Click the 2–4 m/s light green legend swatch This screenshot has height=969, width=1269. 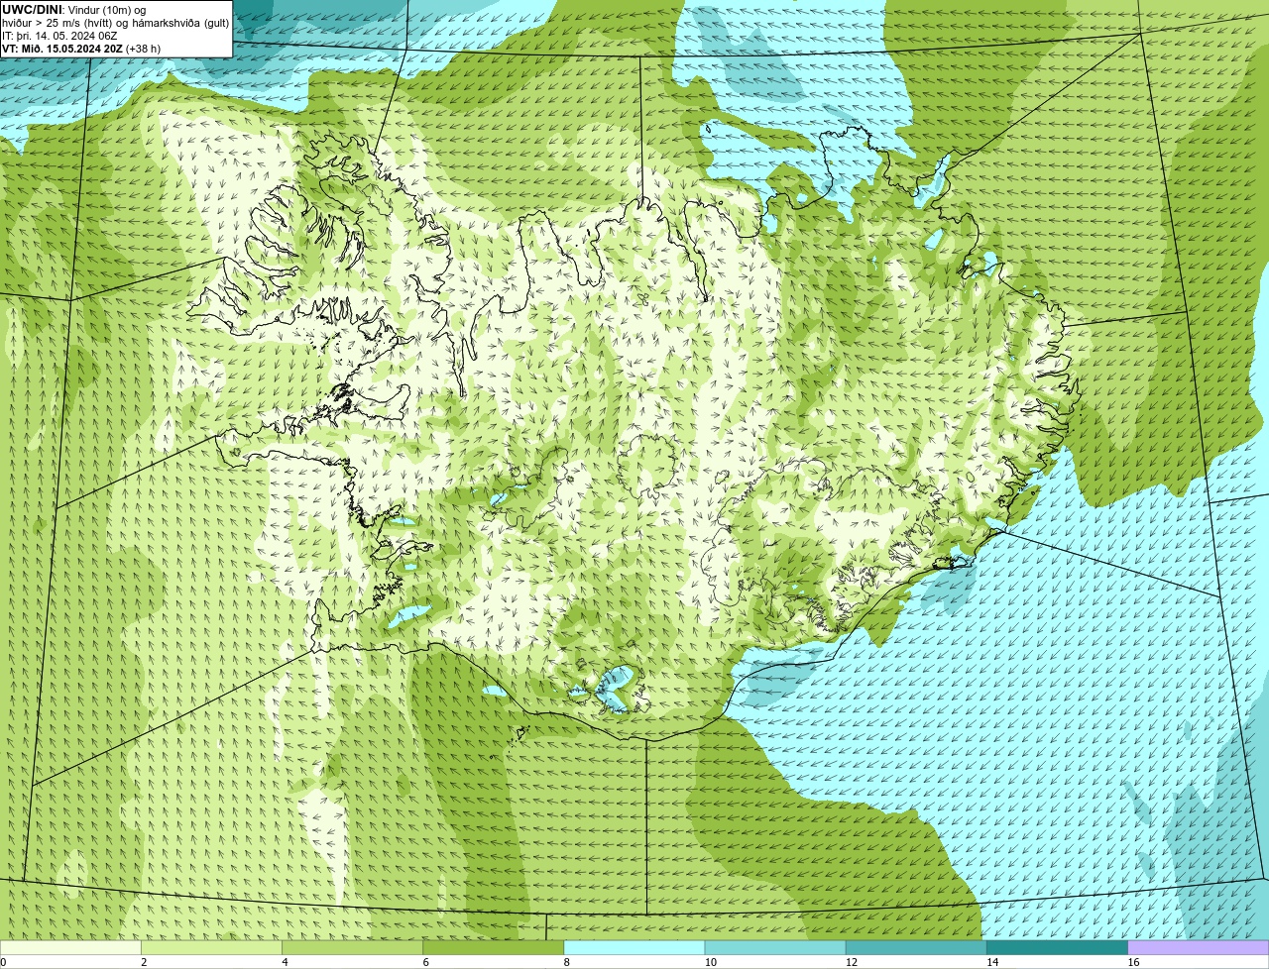point(212,947)
